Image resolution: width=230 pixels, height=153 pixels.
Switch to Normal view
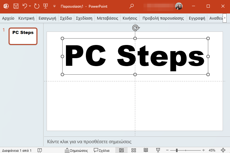[121, 150]
